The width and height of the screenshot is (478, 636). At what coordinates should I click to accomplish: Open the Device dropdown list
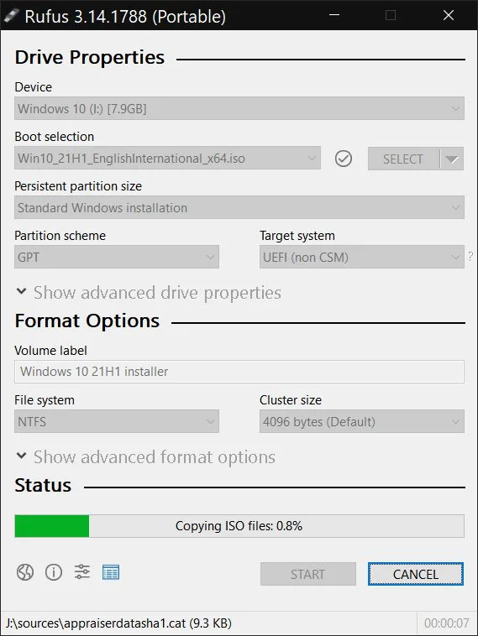tap(239, 108)
